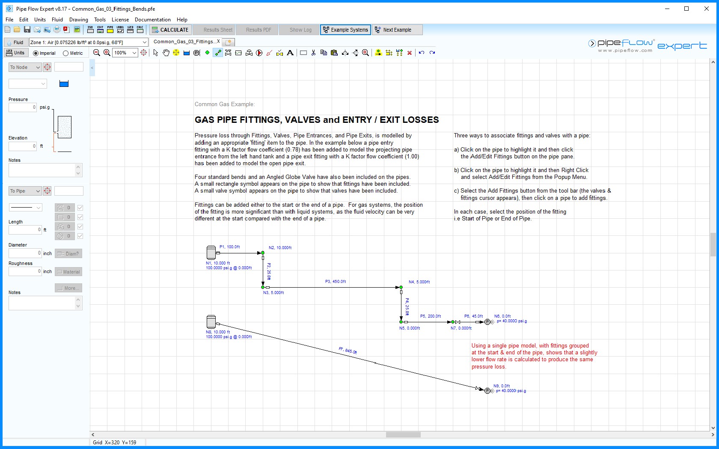Open the To Node dropdown
This screenshot has width=719, height=449.
[25, 67]
